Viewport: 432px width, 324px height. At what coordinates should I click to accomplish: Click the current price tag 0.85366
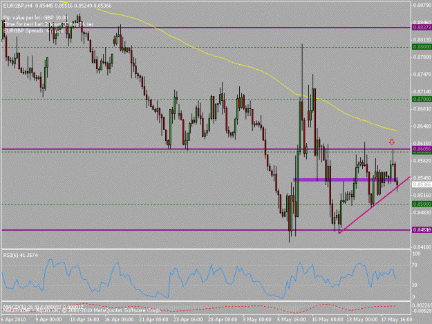(x=422, y=184)
